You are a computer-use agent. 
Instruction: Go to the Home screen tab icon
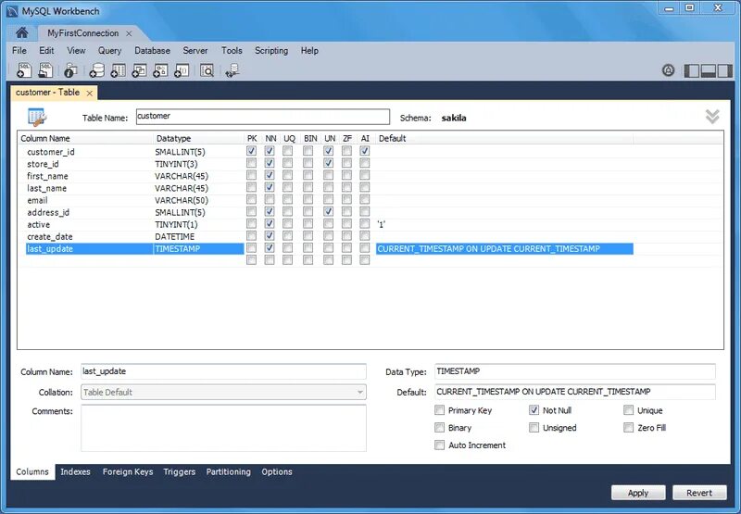(x=21, y=32)
